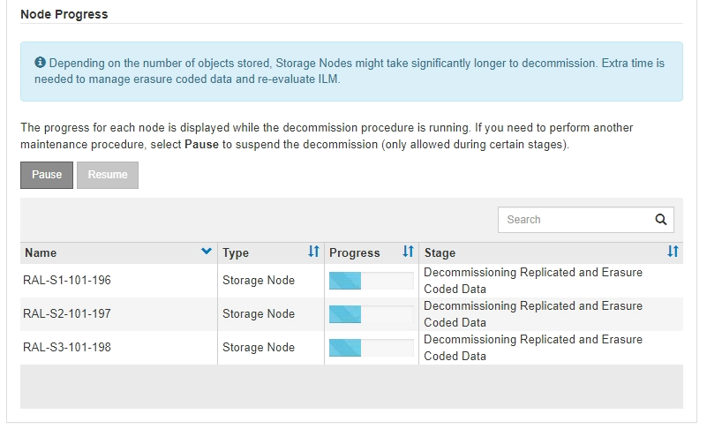
Task: Select node name RAL-S2-101-197
Action: [67, 314]
